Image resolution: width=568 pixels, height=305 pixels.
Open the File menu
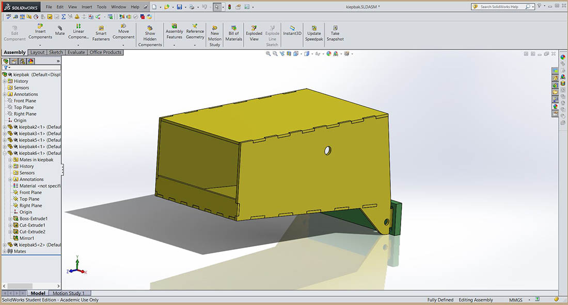click(x=49, y=7)
